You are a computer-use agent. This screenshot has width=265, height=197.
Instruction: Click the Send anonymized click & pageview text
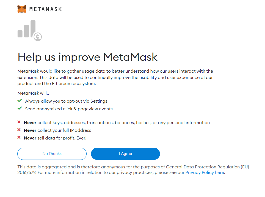(x=69, y=109)
